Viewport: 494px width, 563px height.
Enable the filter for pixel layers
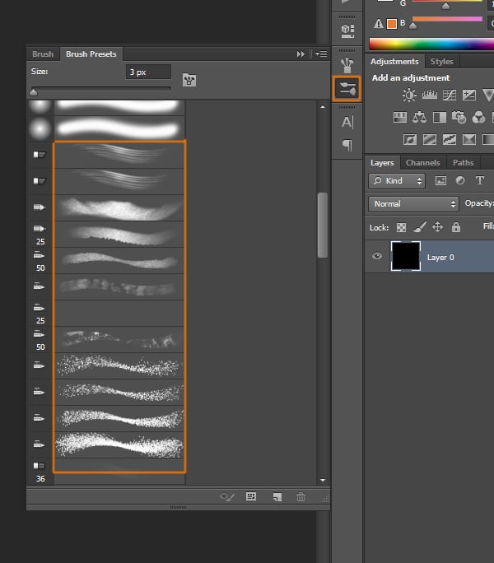[x=440, y=180]
